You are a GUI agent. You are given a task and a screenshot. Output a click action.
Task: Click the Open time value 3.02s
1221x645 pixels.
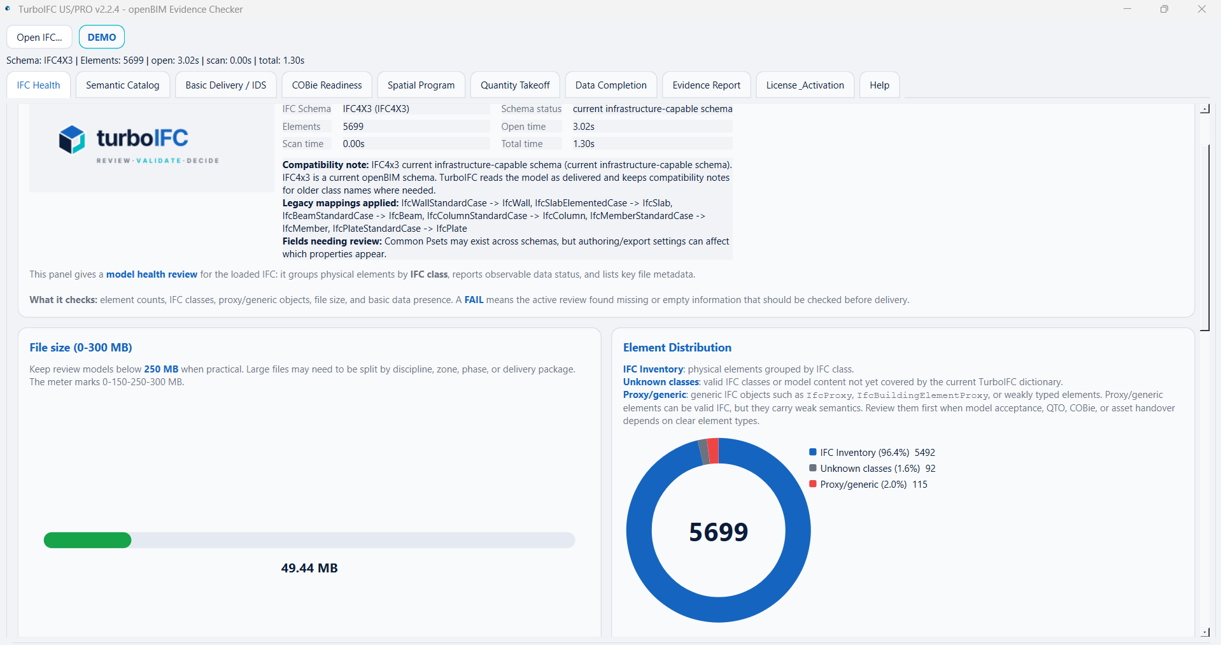[651, 127]
